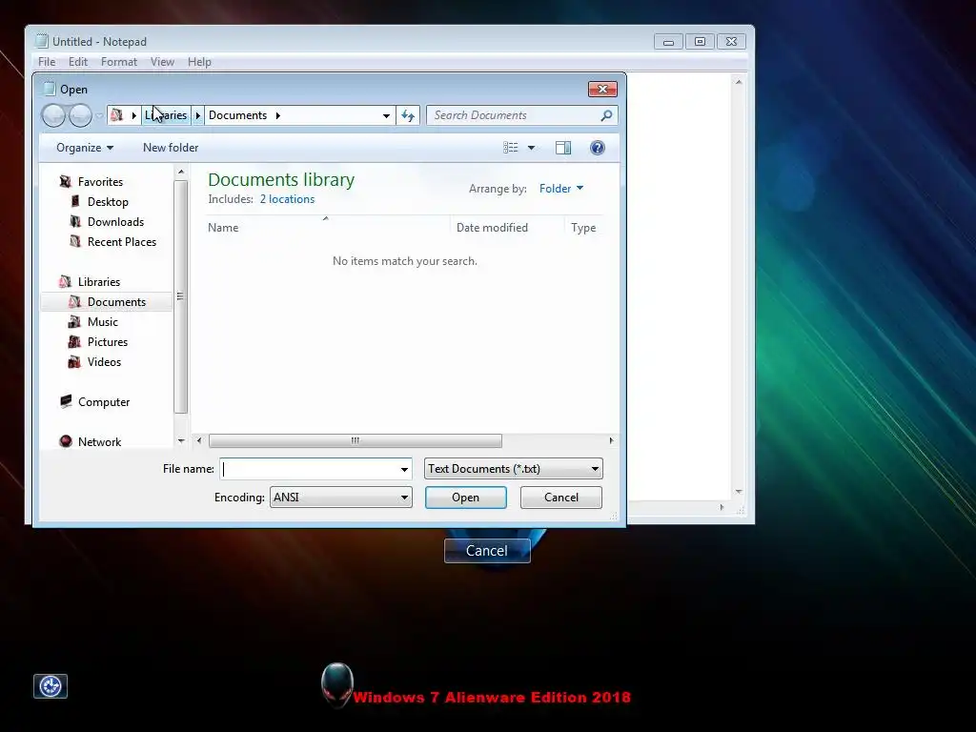Click the blue Cancel button on desktop
Viewport: 976px width, 732px height.
click(x=487, y=550)
